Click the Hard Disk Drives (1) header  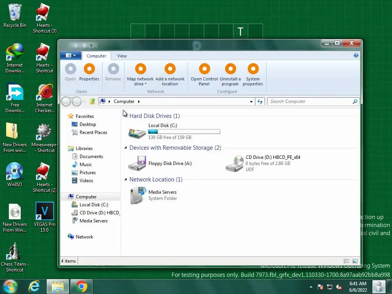click(x=155, y=116)
